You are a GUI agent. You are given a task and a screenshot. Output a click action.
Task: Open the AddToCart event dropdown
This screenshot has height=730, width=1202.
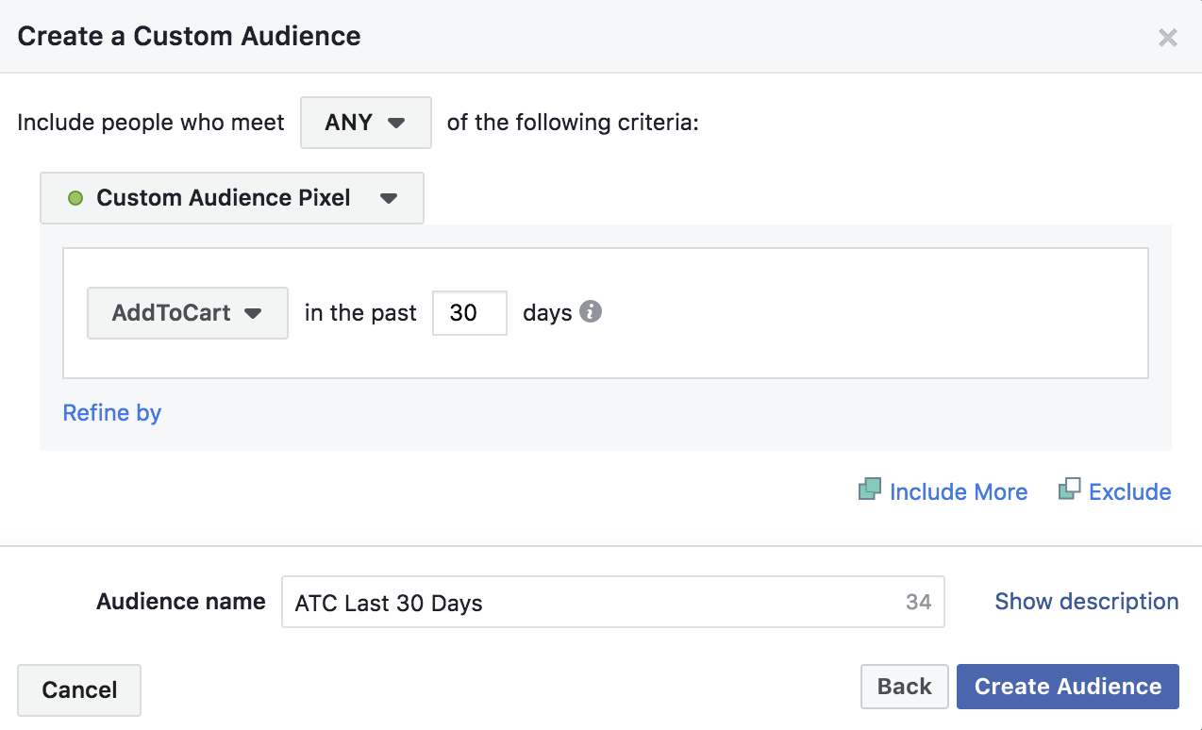(188, 313)
